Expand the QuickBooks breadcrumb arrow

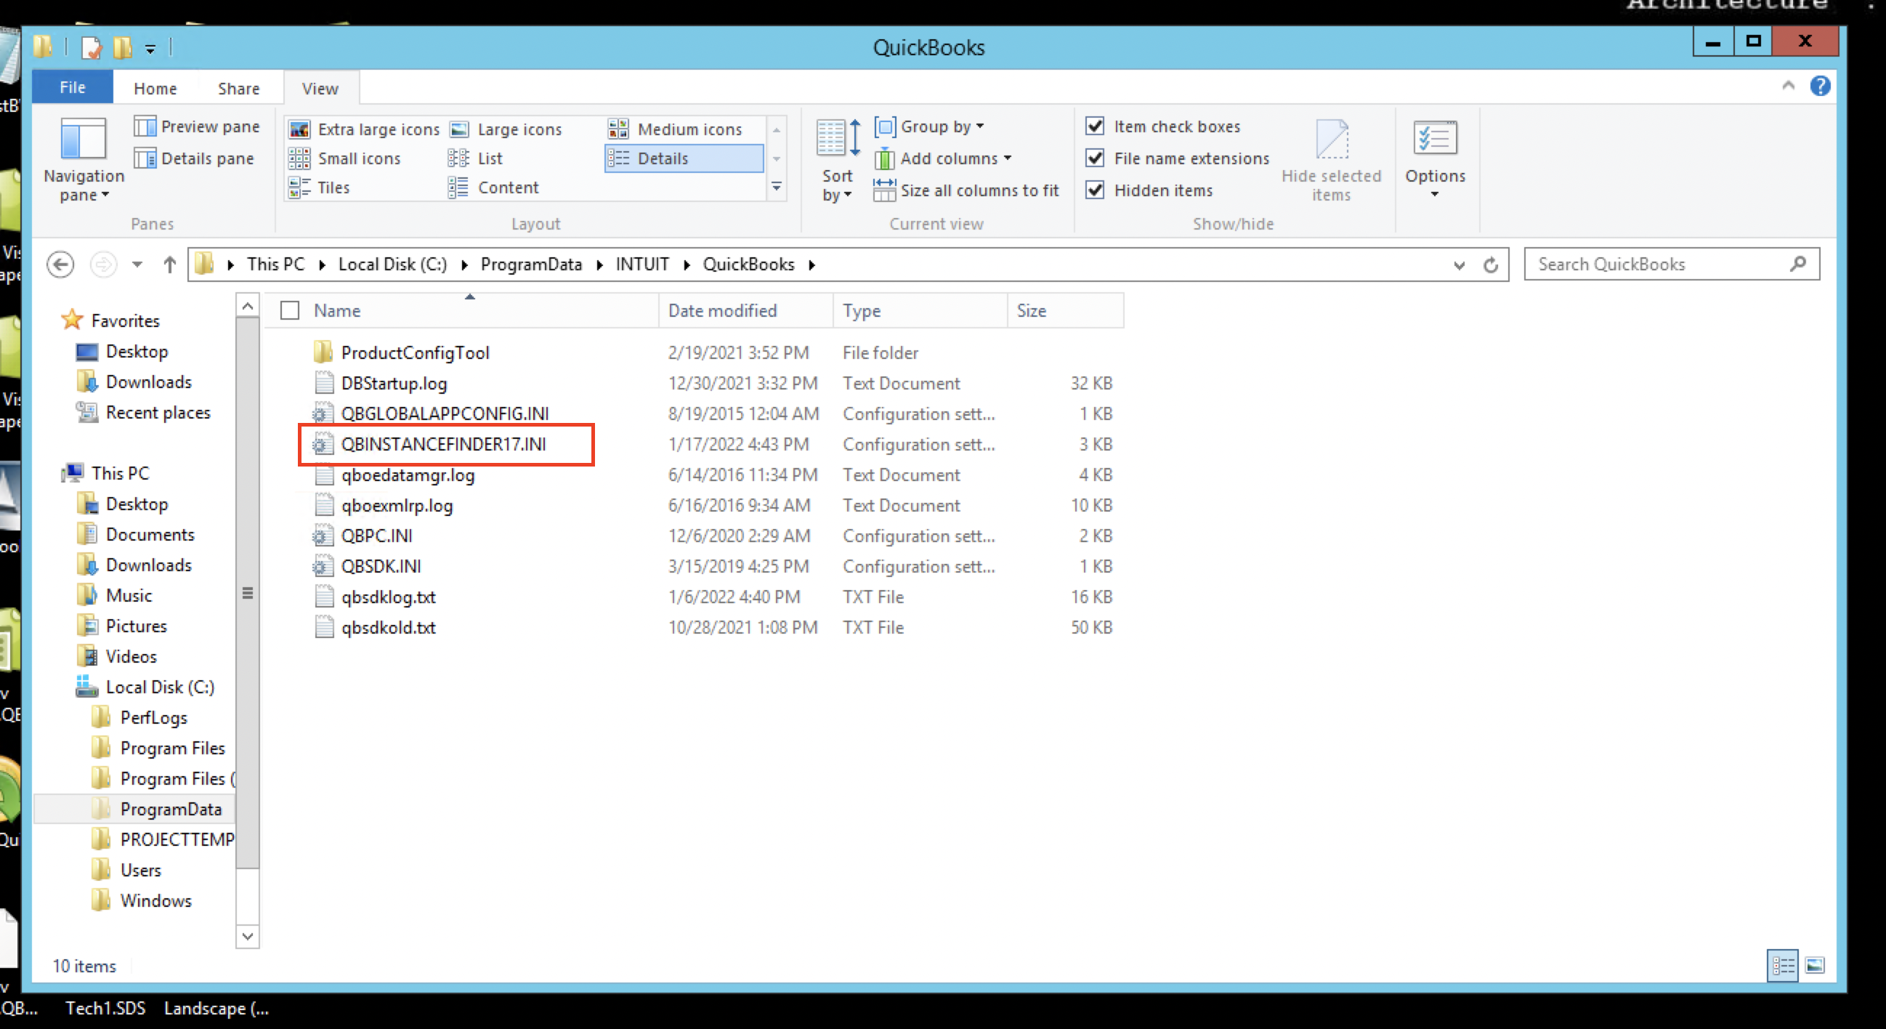tap(812, 265)
